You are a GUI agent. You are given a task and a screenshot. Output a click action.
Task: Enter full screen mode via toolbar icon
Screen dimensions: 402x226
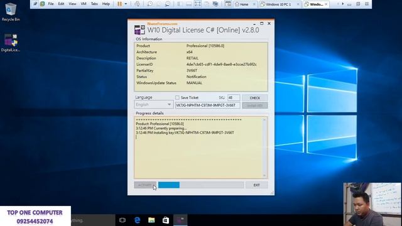pyautogui.click(x=197, y=4)
